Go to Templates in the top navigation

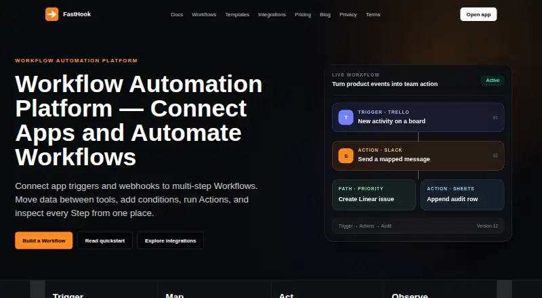click(237, 14)
